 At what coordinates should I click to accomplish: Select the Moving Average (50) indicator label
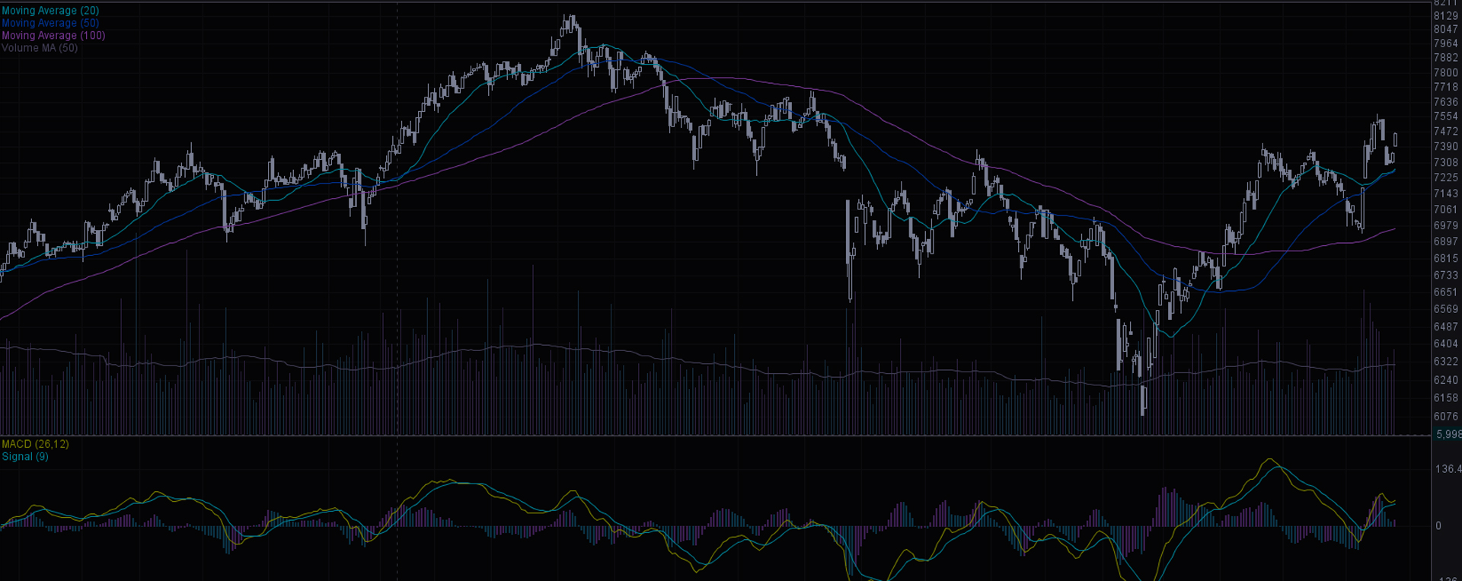coord(50,23)
